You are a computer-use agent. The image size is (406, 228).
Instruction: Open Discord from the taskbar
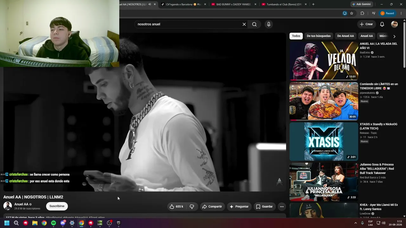pos(63,223)
